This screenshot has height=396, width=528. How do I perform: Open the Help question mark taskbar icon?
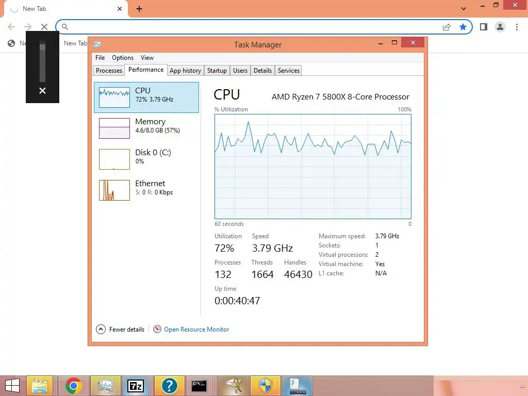point(169,386)
